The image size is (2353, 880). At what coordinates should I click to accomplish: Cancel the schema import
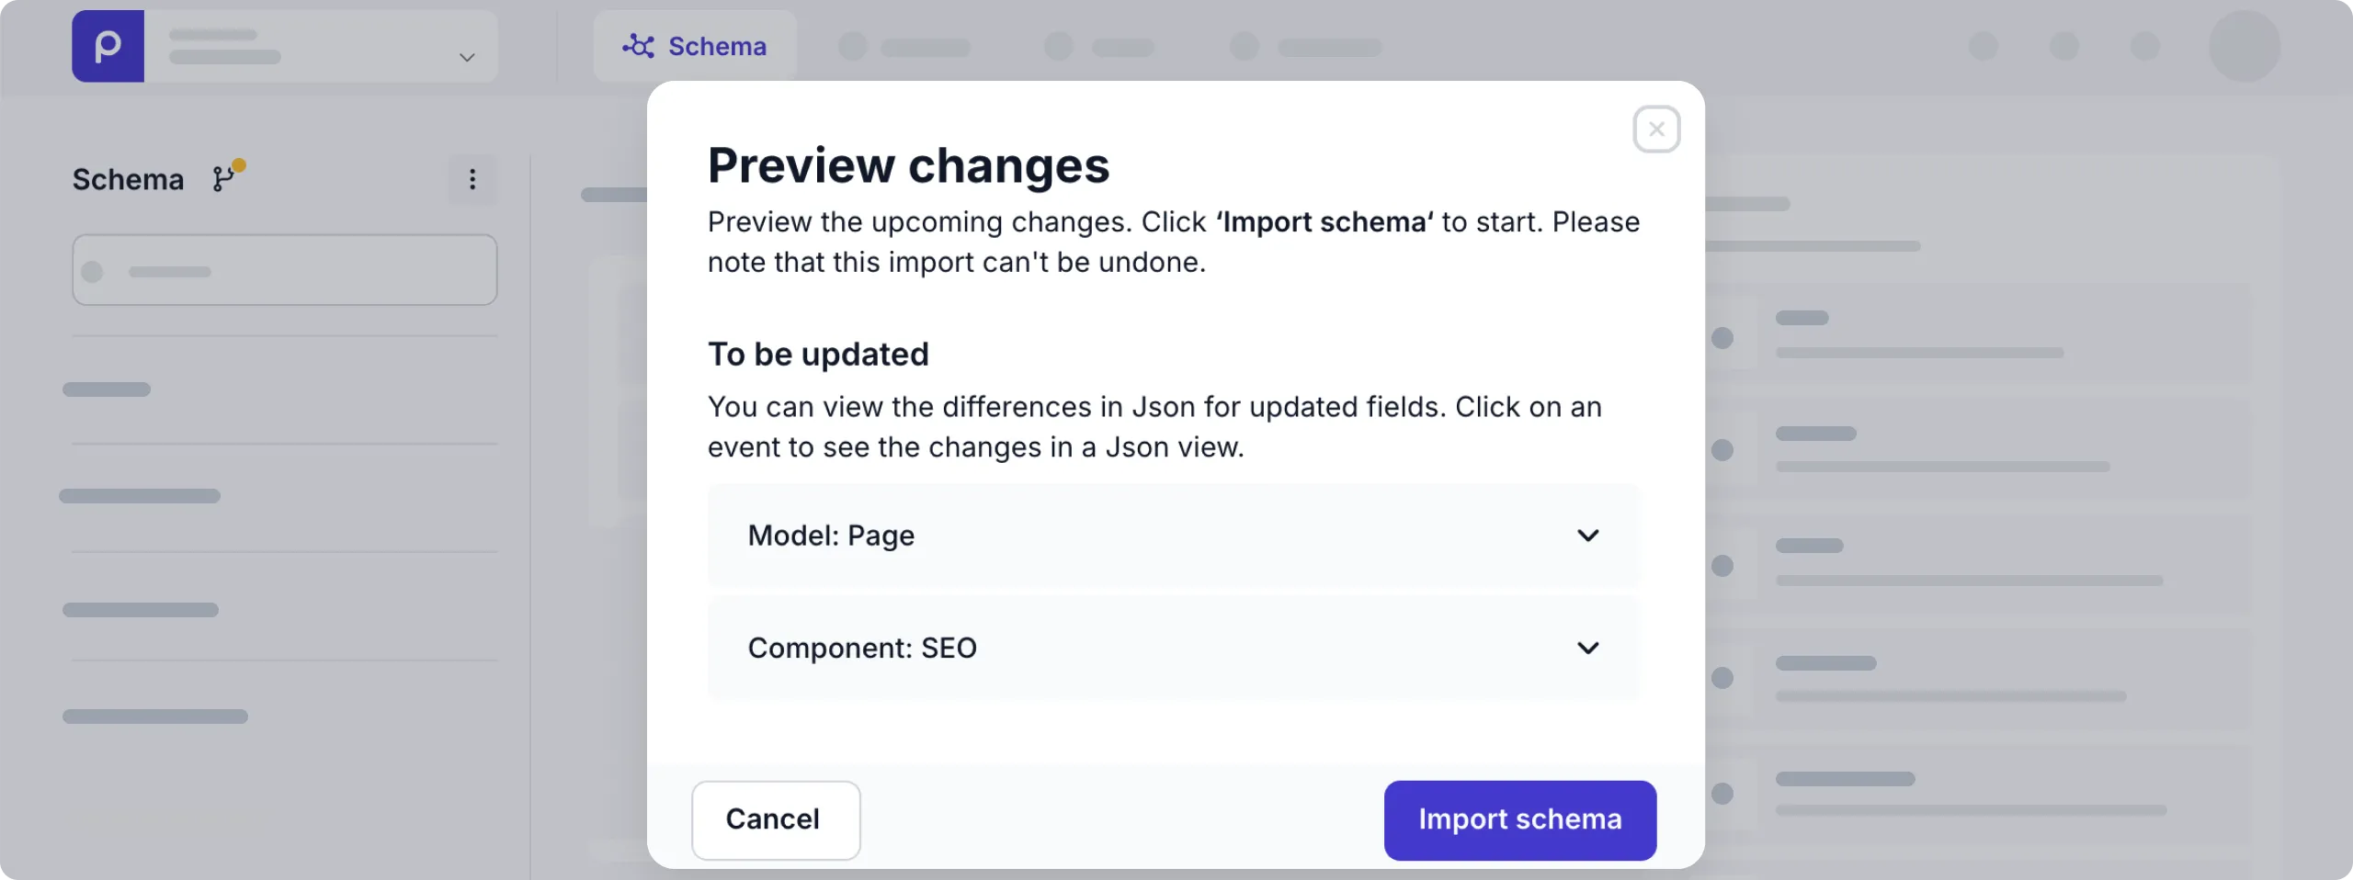tap(775, 819)
